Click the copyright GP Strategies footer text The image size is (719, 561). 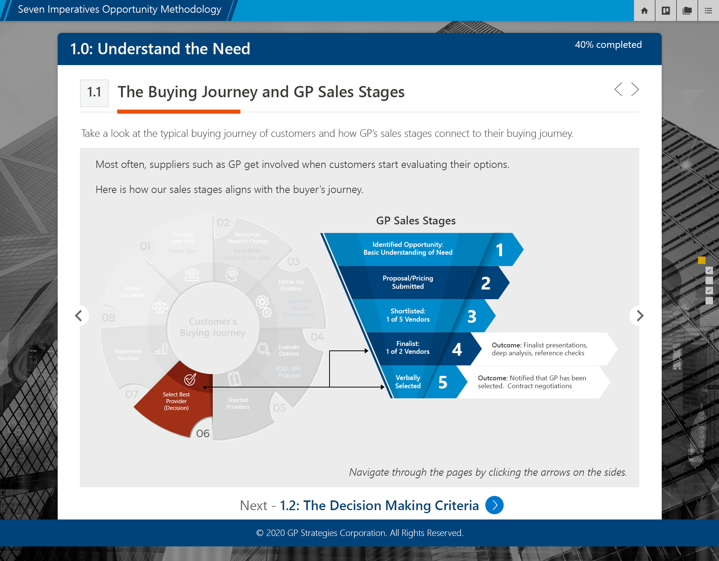pyautogui.click(x=359, y=533)
